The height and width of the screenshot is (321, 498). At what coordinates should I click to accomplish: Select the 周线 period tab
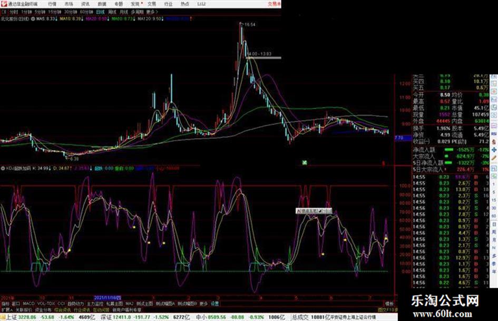(112, 12)
